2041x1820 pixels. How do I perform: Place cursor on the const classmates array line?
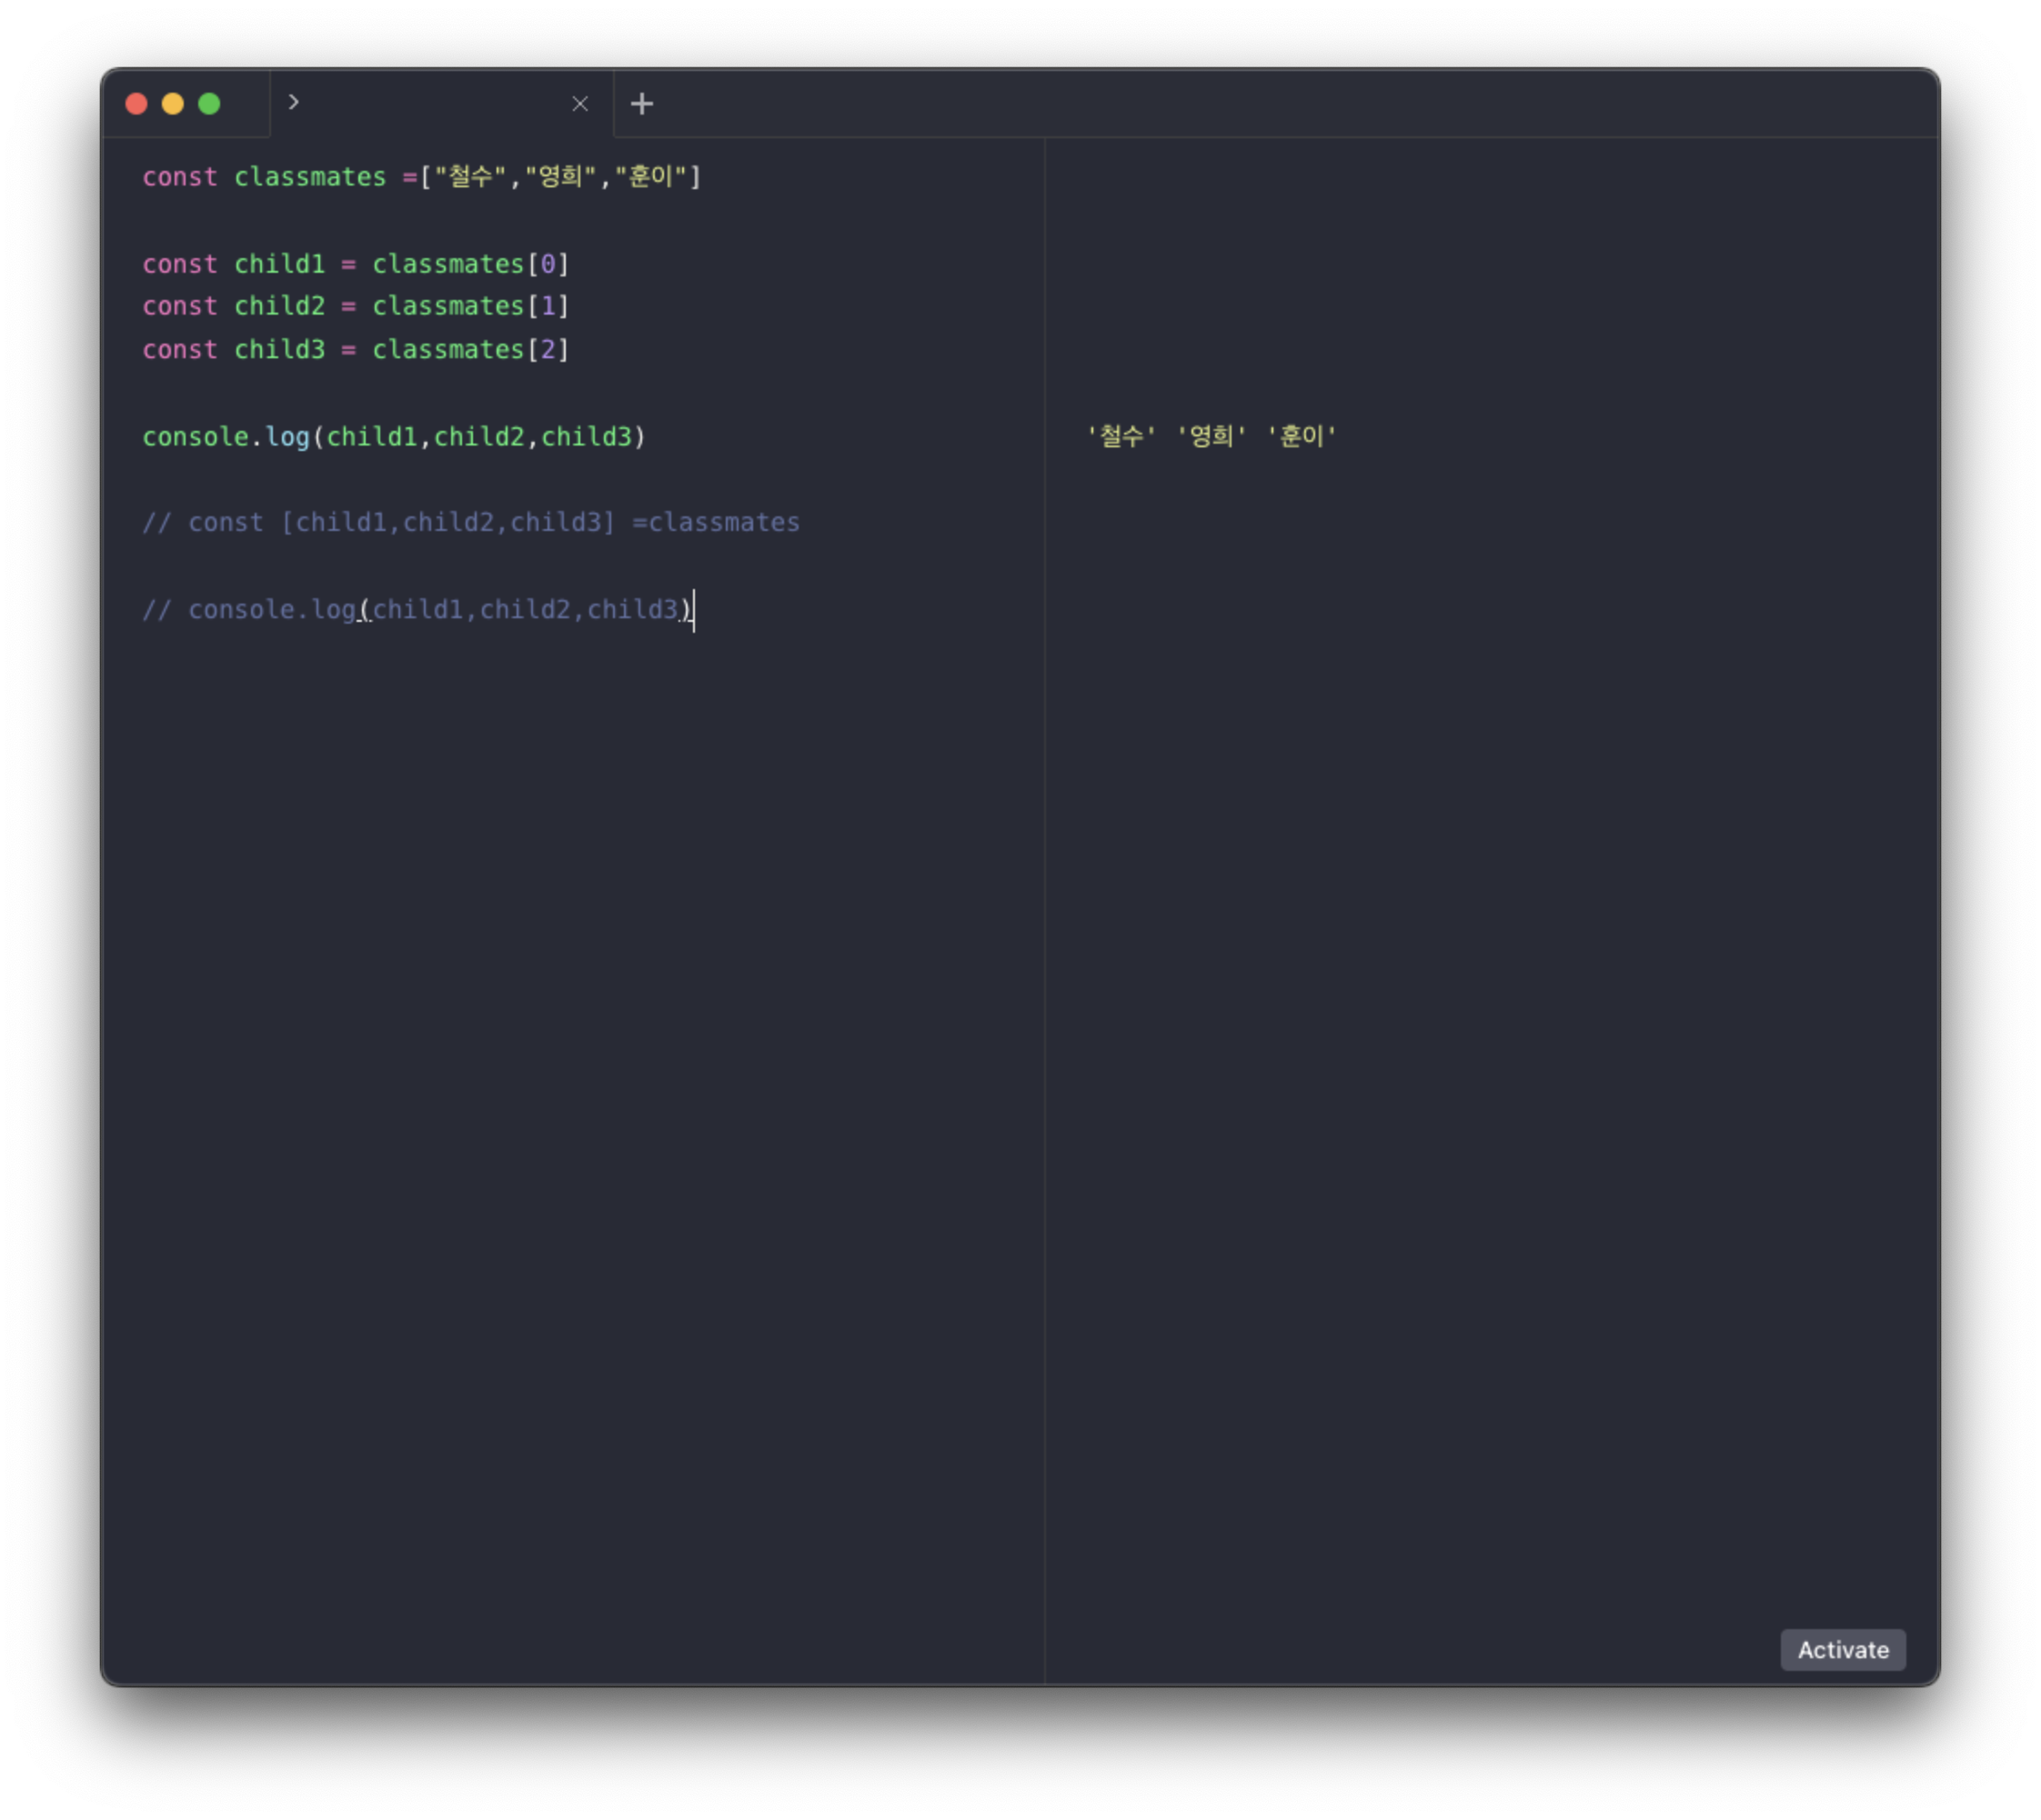point(310,178)
